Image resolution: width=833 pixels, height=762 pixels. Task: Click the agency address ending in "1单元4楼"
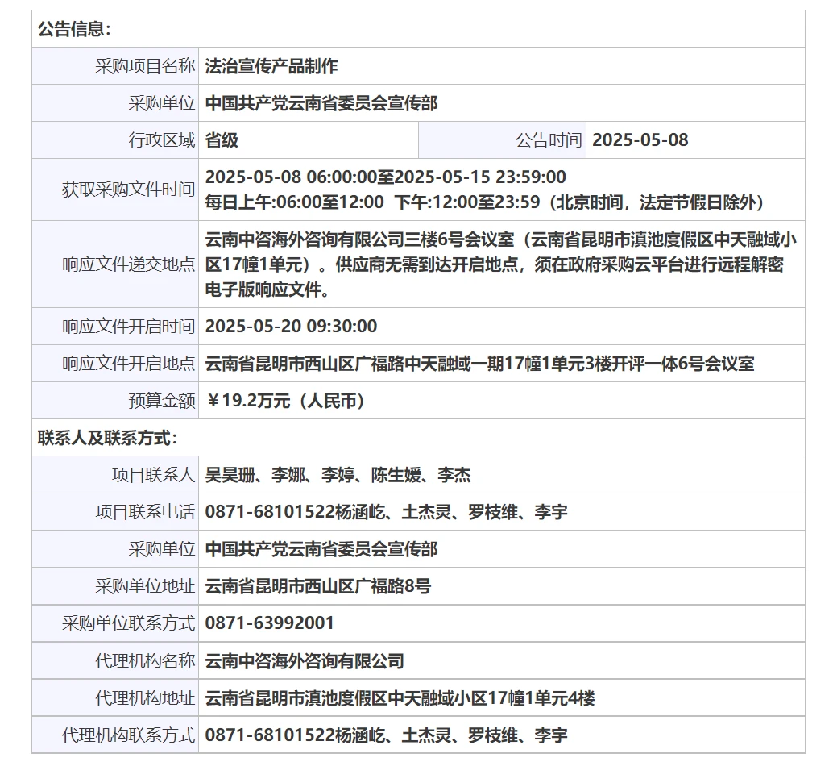pos(400,697)
